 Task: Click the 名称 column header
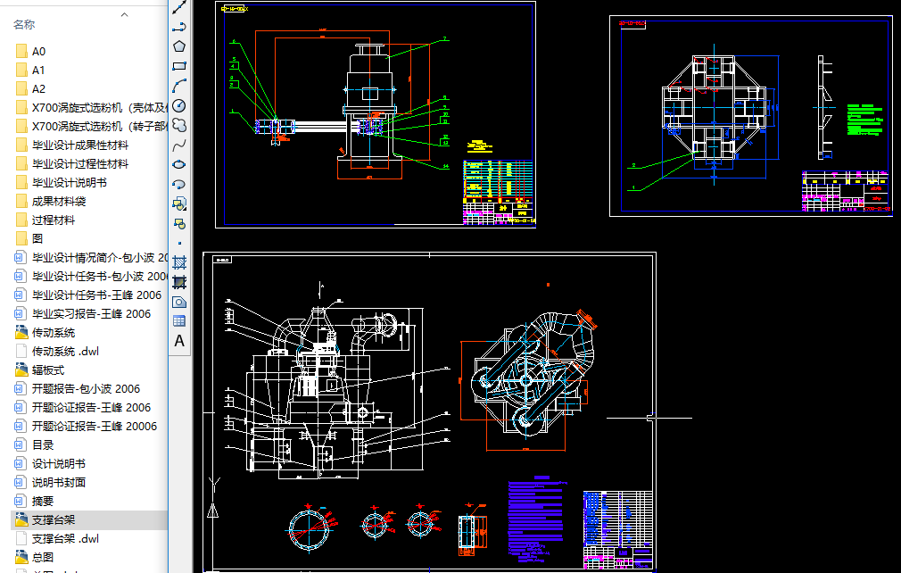pyautogui.click(x=24, y=25)
